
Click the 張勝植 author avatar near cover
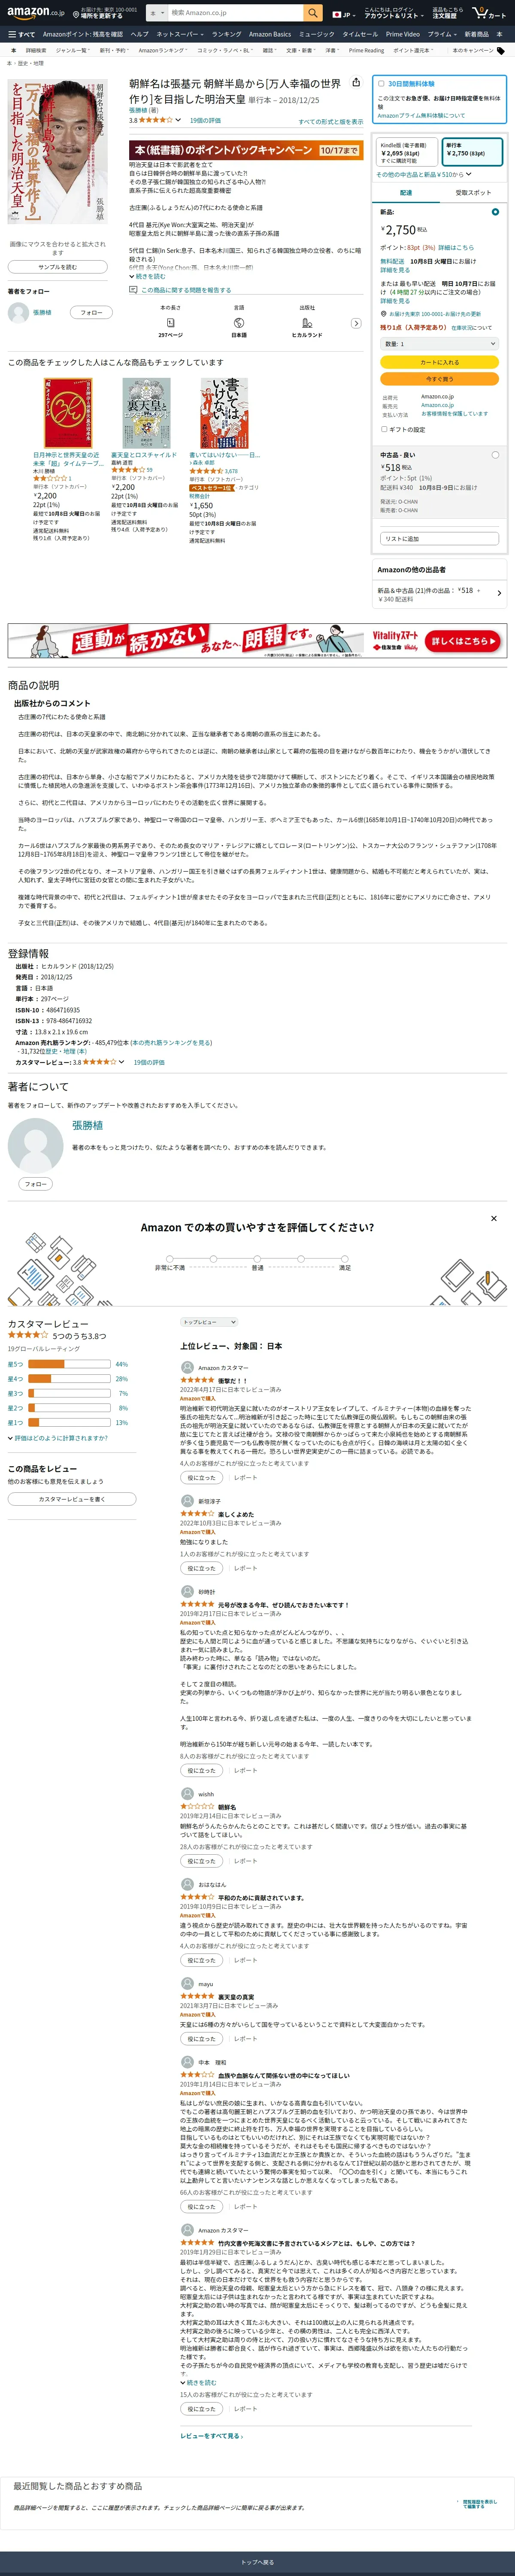pyautogui.click(x=18, y=312)
